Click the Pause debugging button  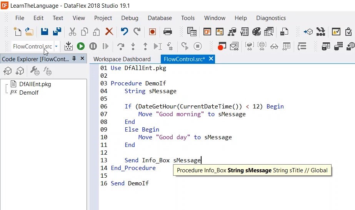click(x=93, y=46)
